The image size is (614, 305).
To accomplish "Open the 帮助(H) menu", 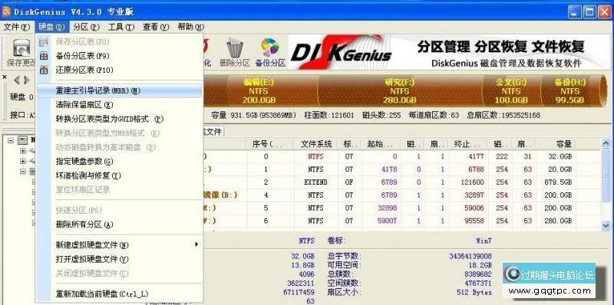I will tap(190, 27).
